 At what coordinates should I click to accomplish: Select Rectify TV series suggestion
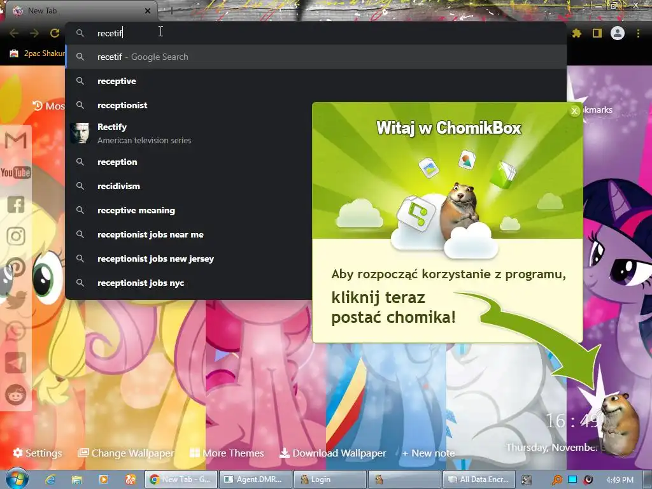(x=316, y=134)
